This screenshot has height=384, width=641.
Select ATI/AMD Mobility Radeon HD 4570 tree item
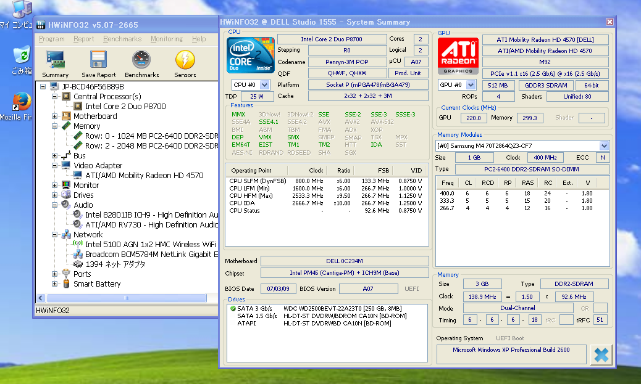click(x=145, y=176)
